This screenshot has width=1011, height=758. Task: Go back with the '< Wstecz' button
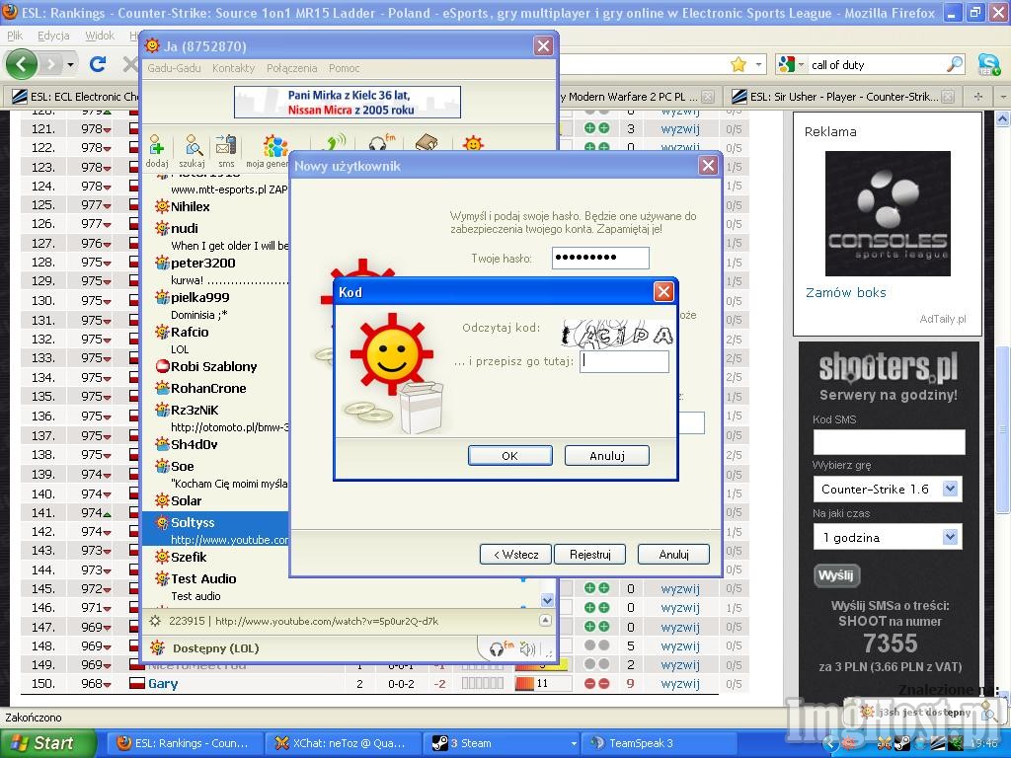(x=515, y=555)
